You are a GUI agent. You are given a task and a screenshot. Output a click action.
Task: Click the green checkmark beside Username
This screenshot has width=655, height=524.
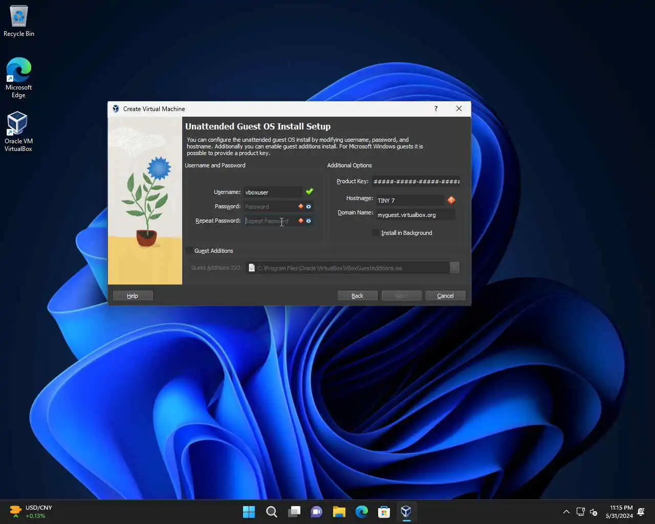coord(310,192)
